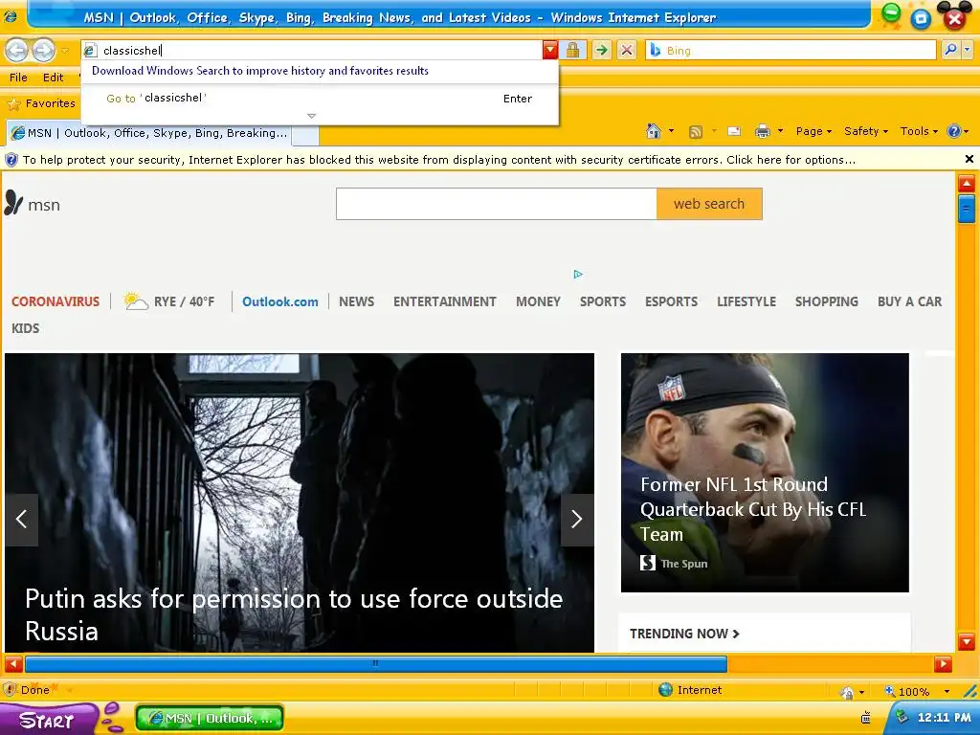980x735 pixels.
Task: Click the browser Forward arrow button
Action: click(43, 50)
